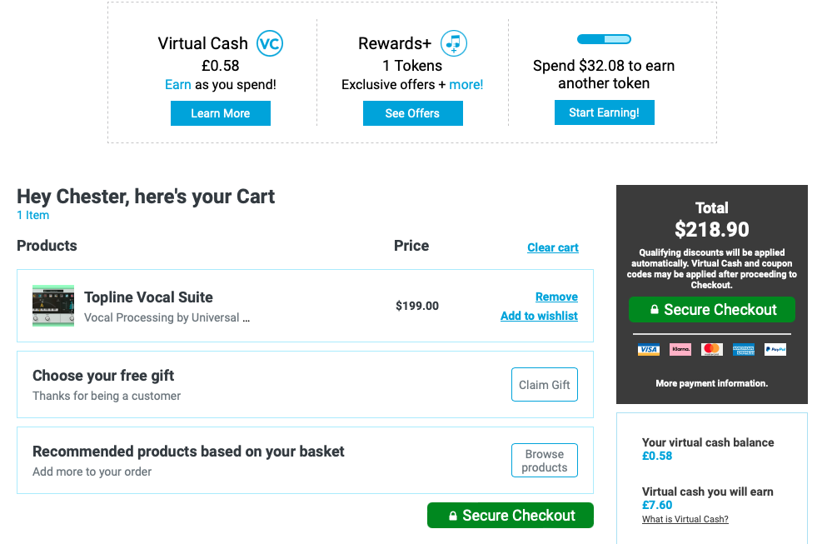Open the What is Virtual Cash? link
Screen dimensions: 832x544
(685, 519)
